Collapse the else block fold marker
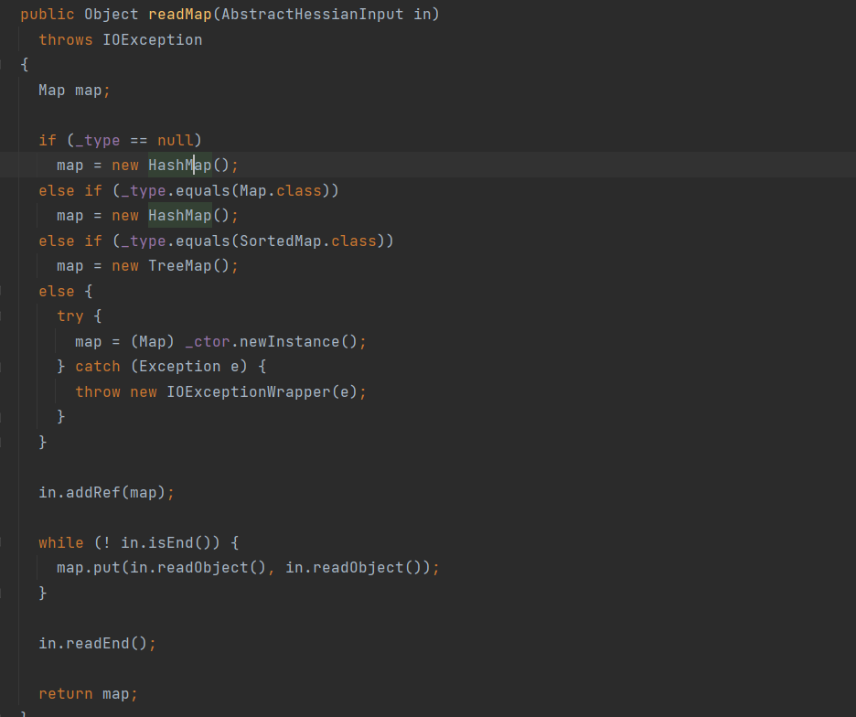Viewport: 856px width, 717px height. (x=3, y=291)
